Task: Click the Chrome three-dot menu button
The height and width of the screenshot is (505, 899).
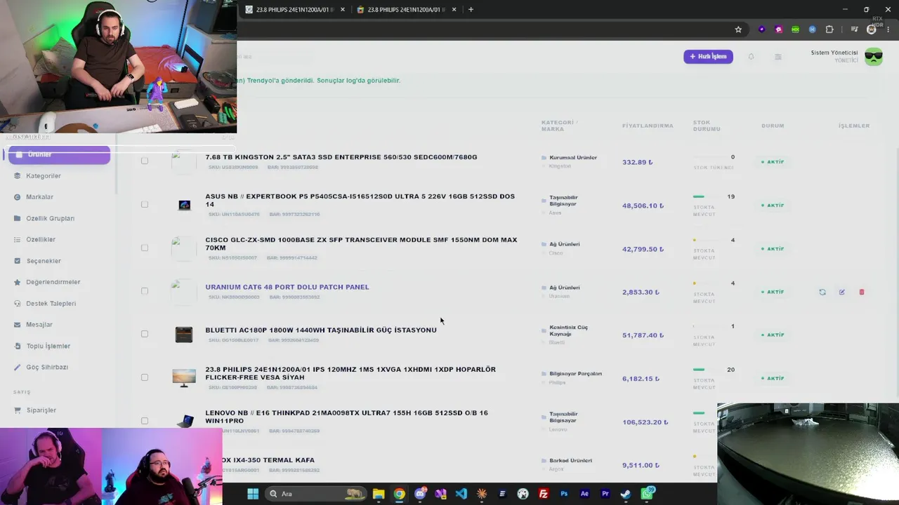Action: (889, 29)
